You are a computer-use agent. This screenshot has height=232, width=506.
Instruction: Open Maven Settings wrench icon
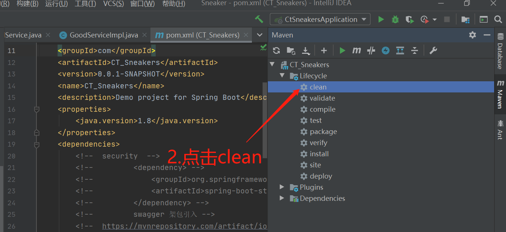tap(433, 51)
